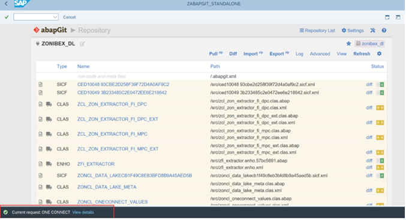Open ZCL_ZON_EXTRACTOR_FI_MPC_EXT class
The width and height of the screenshot is (406, 220).
118,149
